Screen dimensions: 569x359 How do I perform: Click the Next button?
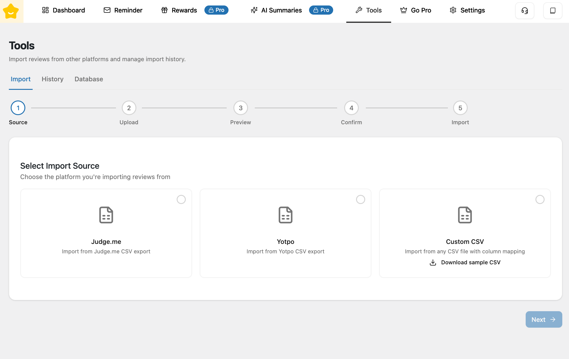[x=544, y=319]
